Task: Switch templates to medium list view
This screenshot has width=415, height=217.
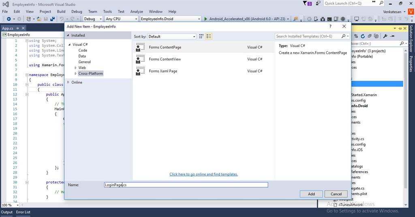Action: tap(209, 36)
